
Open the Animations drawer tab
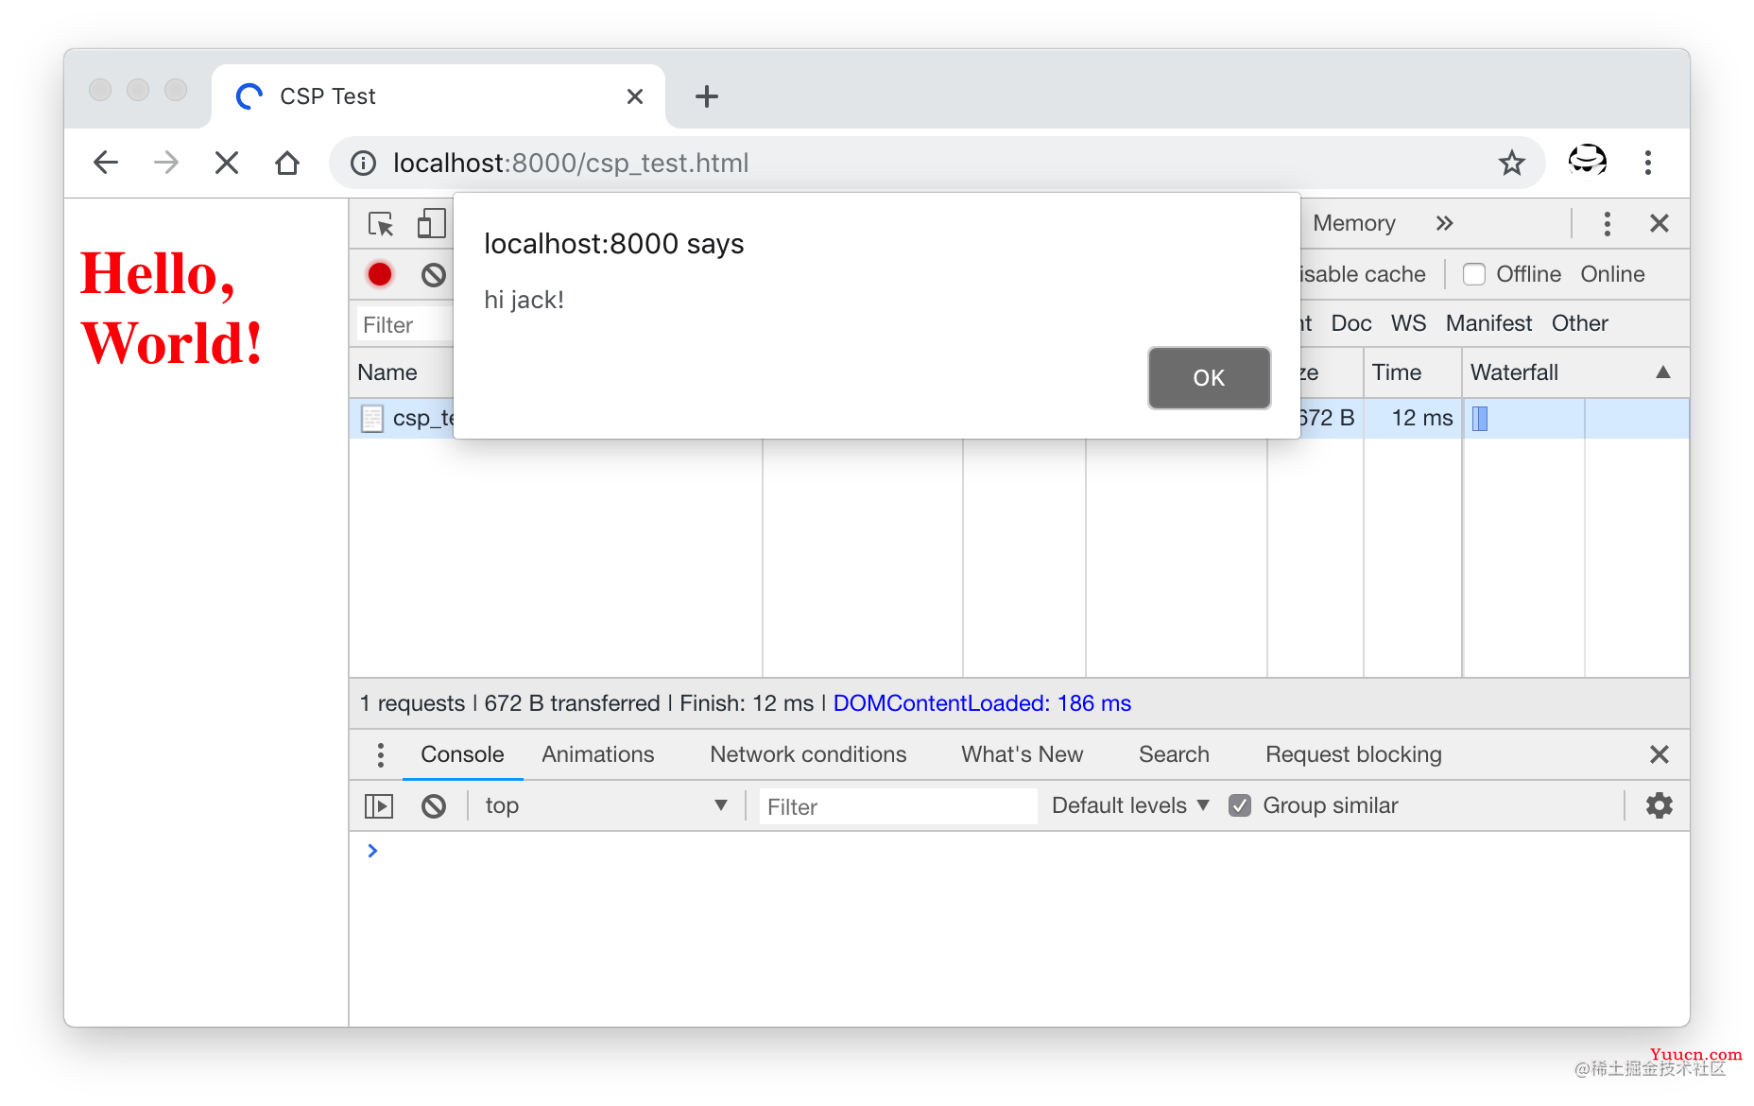pyautogui.click(x=598, y=754)
